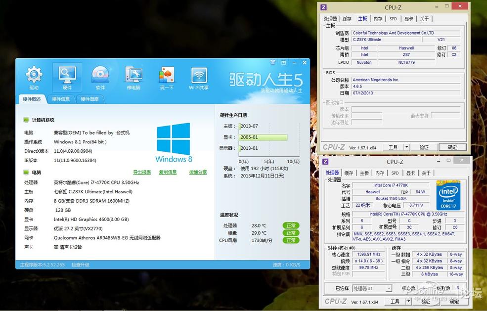Open the Wi-Fi共享 sharing icon

click(x=199, y=78)
